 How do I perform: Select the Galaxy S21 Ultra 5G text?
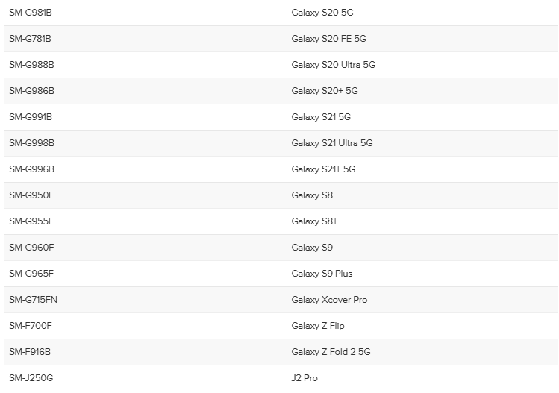pyautogui.click(x=331, y=143)
